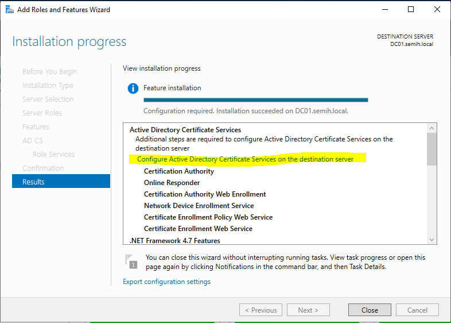Click the Previous button
Image resolution: width=451 pixels, height=323 pixels.
261,310
